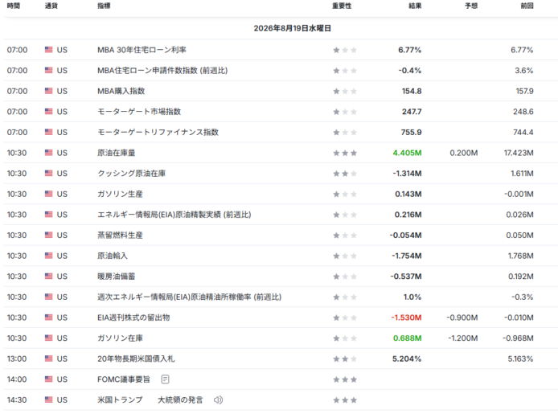Open モーターゲートリファイナンス指数 indicator

click(x=158, y=133)
